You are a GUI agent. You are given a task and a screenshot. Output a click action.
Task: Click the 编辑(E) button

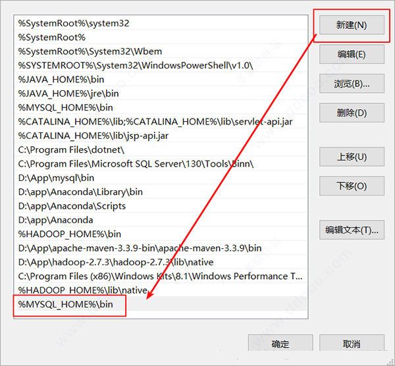(352, 54)
